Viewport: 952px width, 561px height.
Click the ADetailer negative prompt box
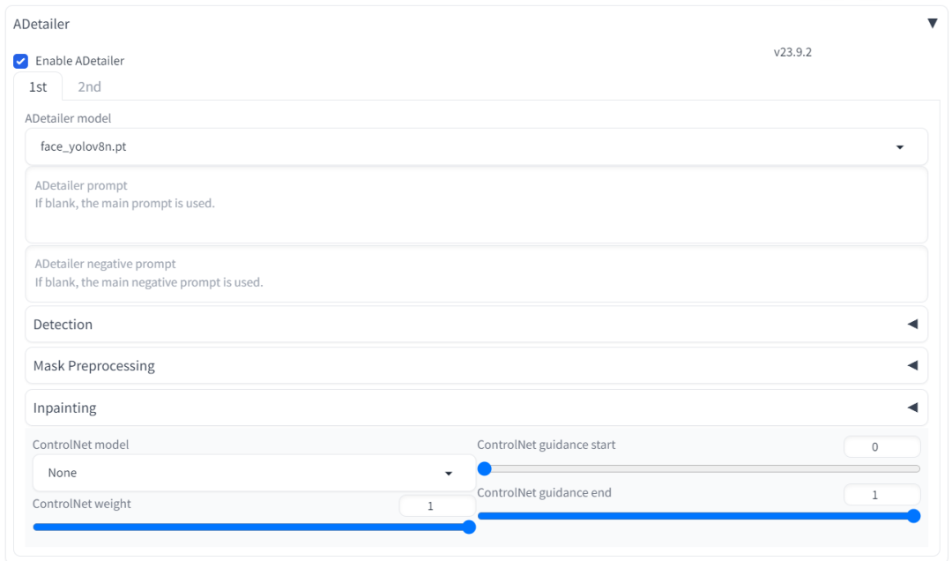coord(477,273)
